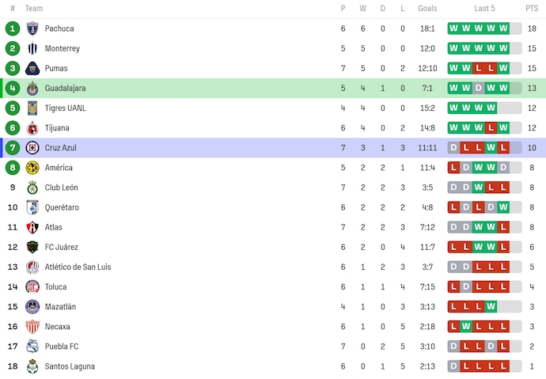Click the Guadalajara team badge

coord(32,88)
